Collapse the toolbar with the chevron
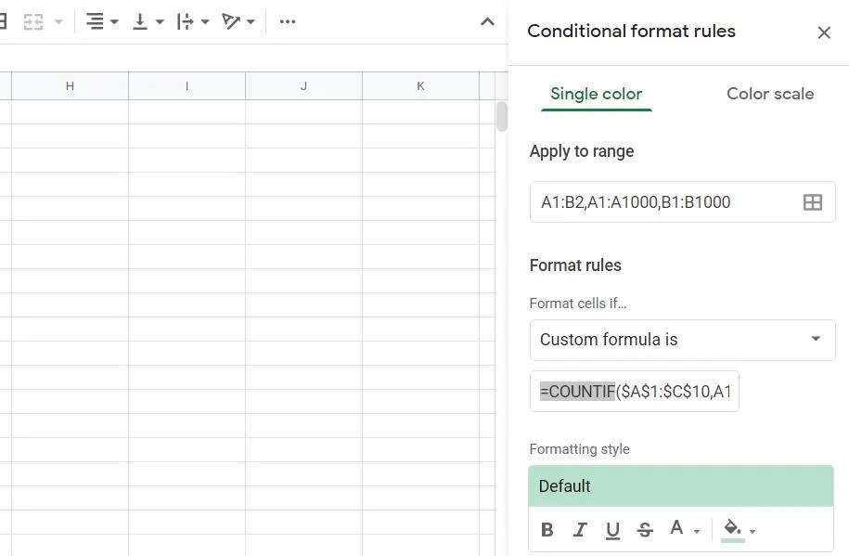 pos(487,20)
